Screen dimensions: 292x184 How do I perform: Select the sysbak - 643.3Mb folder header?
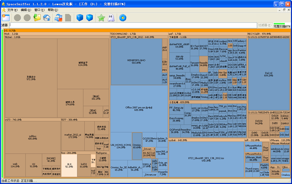(206, 140)
